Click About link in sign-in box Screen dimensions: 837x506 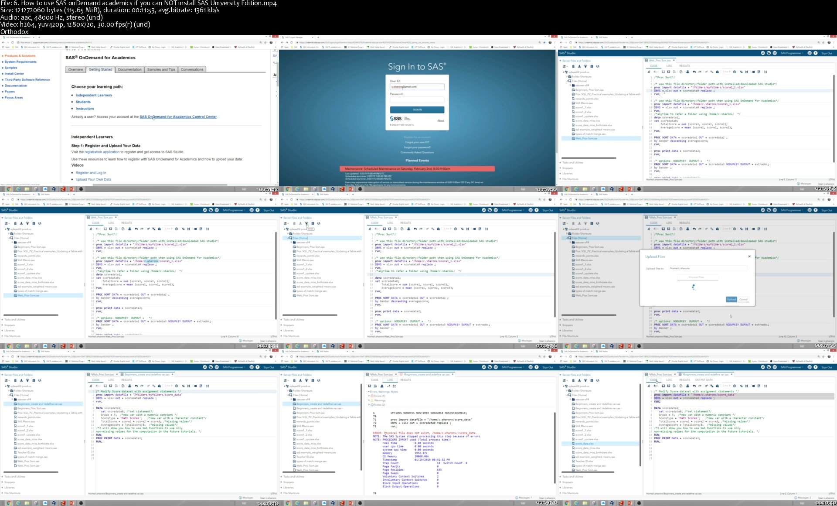click(441, 120)
